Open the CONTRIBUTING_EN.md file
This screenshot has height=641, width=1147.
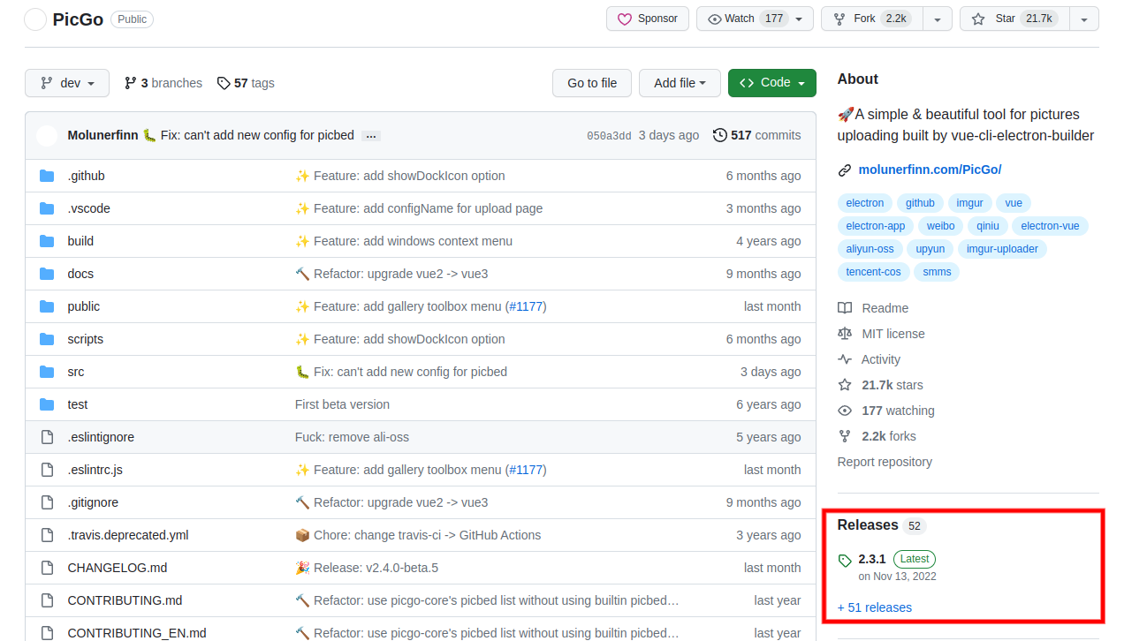(137, 633)
